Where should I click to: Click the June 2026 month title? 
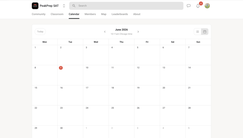[122, 30]
